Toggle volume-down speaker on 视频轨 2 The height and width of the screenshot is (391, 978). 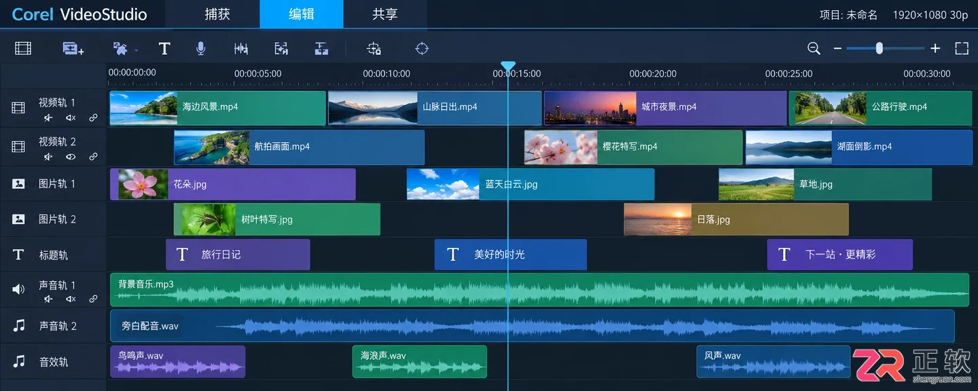point(48,157)
